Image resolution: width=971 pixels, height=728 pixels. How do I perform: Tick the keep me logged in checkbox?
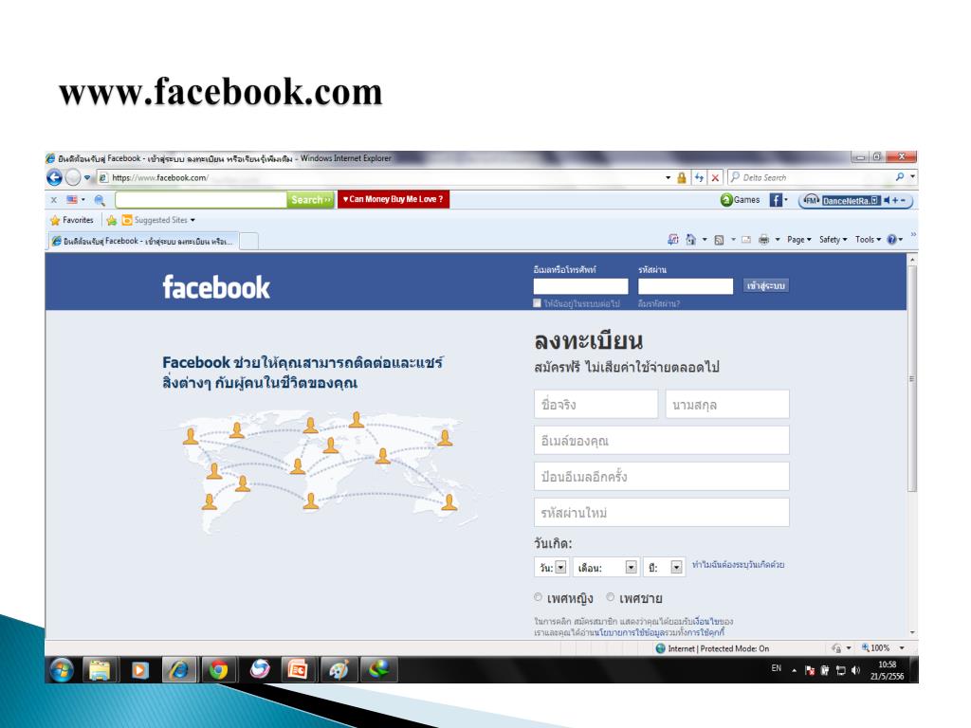tap(537, 302)
